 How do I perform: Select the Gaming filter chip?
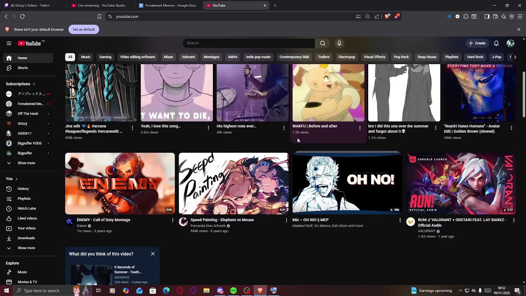[x=105, y=57]
